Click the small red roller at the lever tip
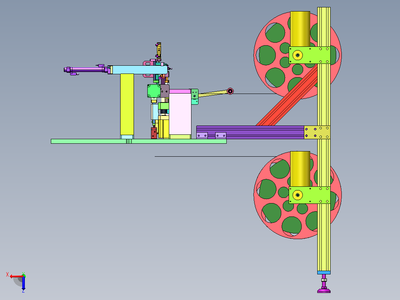400x300 pixels. pyautogui.click(x=230, y=91)
